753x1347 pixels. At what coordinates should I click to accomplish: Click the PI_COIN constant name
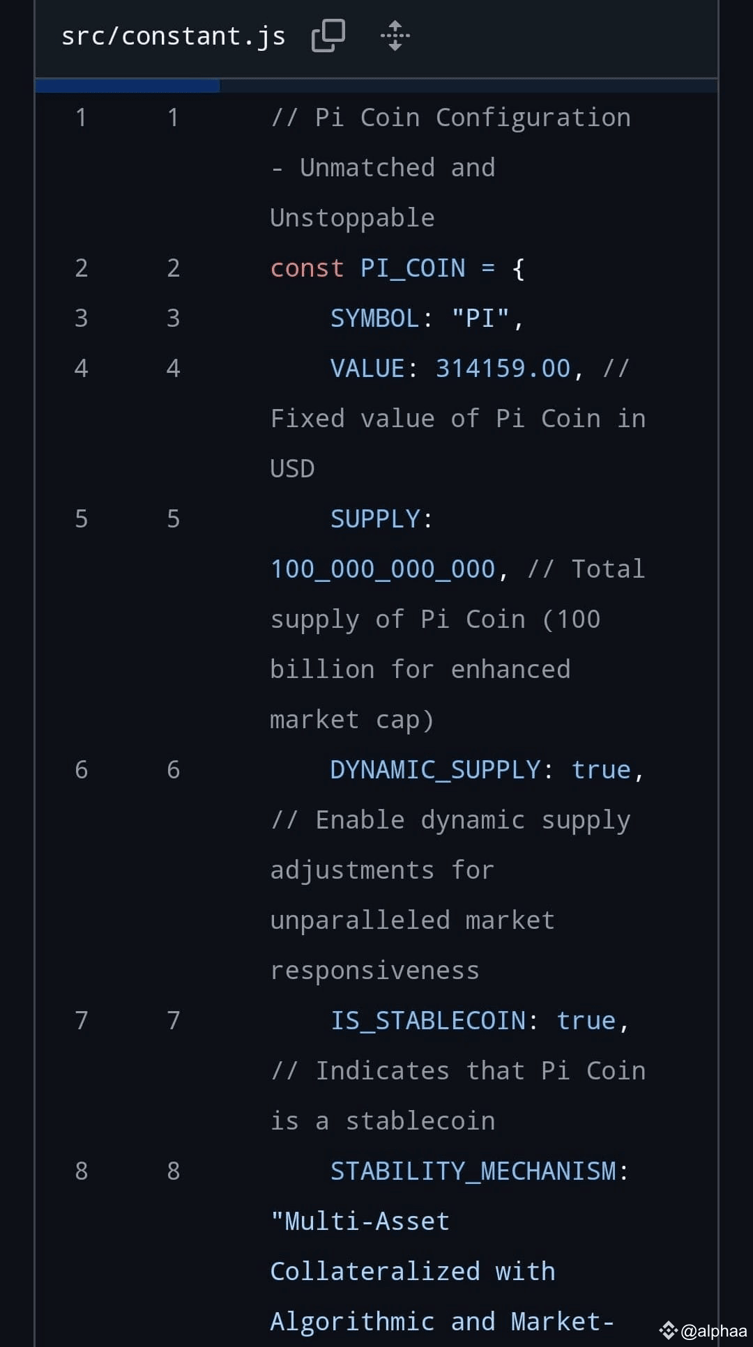pyautogui.click(x=413, y=268)
